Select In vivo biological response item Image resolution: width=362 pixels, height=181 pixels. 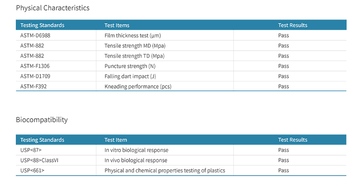136,160
